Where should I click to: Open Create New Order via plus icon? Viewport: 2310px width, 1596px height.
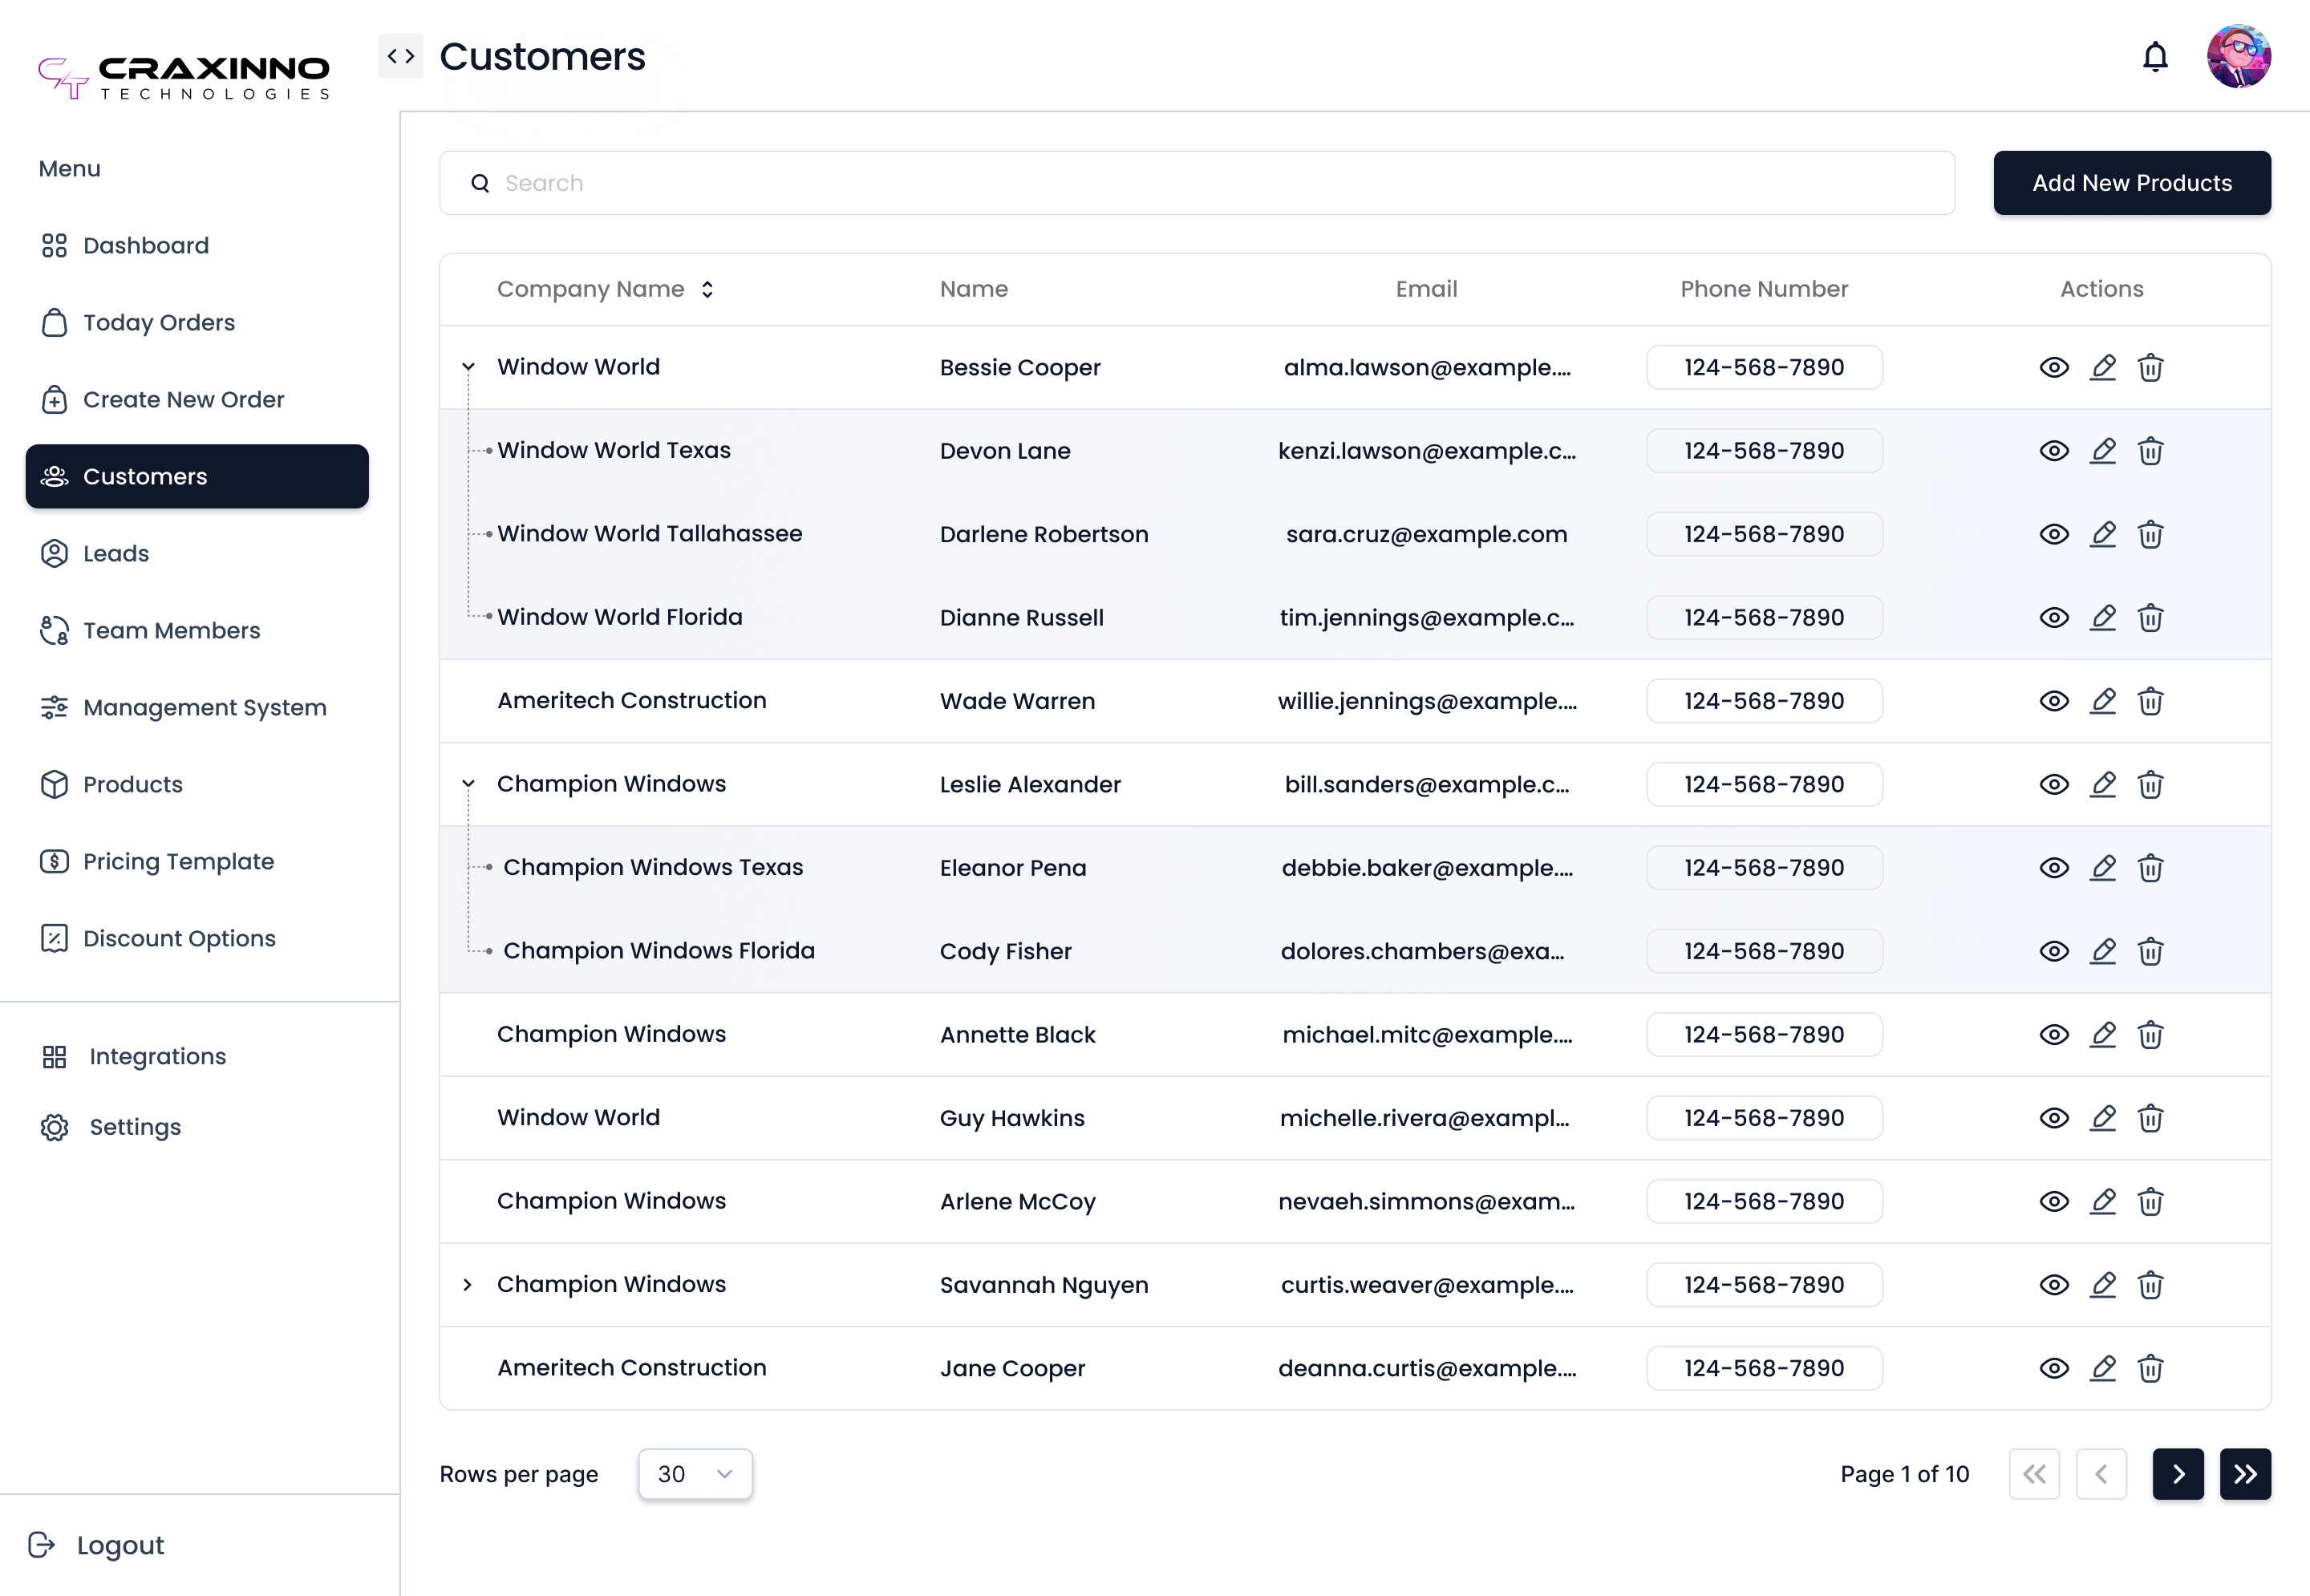tap(54, 399)
